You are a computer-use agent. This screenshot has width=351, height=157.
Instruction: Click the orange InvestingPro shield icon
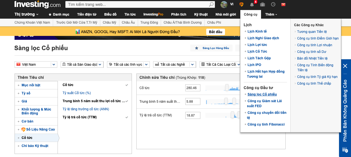pyautogui.click(x=241, y=4)
